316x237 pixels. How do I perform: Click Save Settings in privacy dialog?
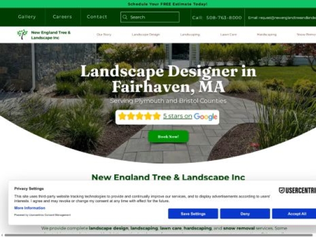(x=193, y=214)
